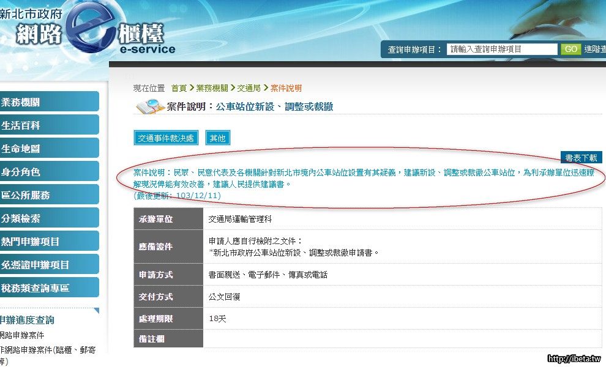
Task: Click the 其他 button
Action: pos(218,138)
